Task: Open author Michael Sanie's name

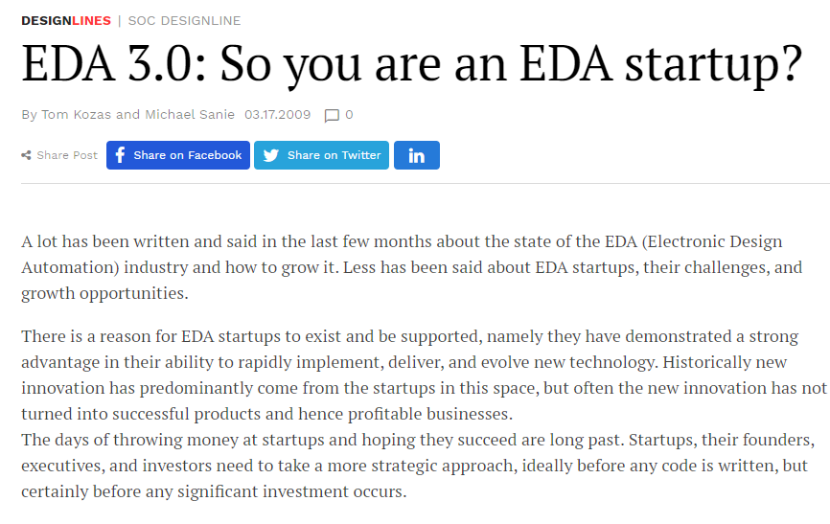Action: [x=190, y=114]
